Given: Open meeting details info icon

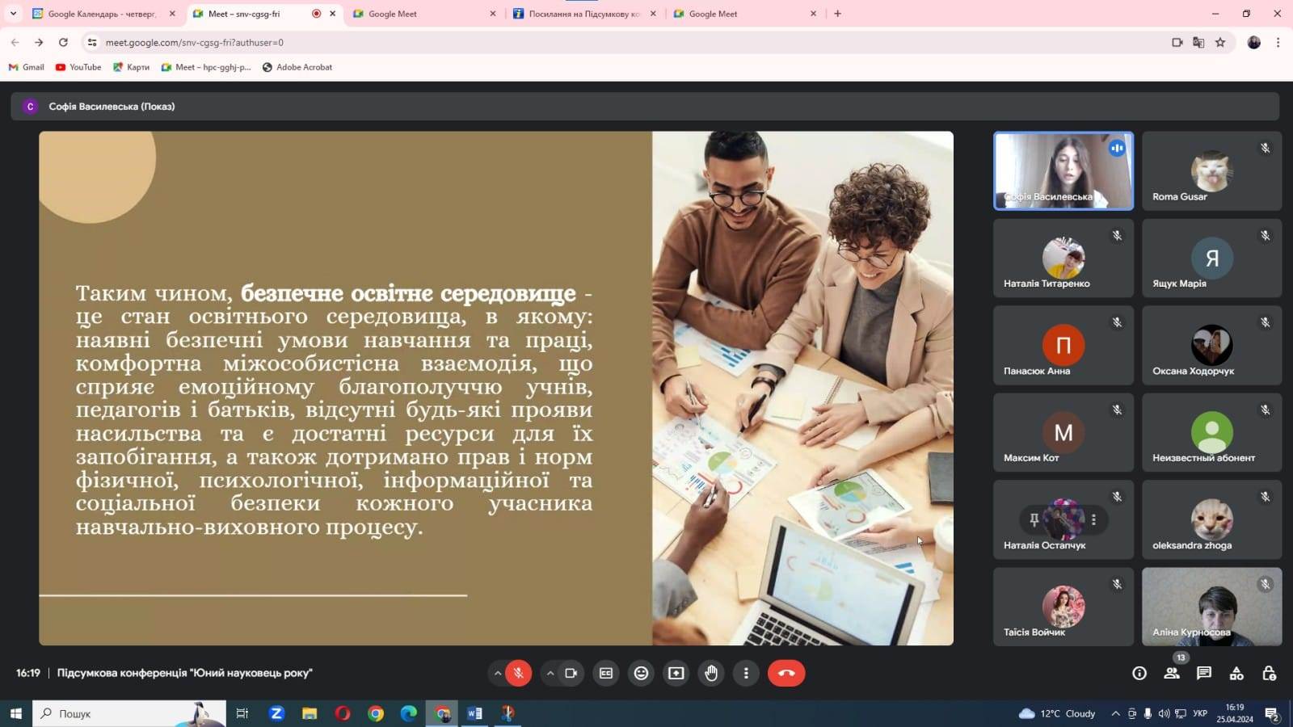Looking at the screenshot, I should 1139,673.
